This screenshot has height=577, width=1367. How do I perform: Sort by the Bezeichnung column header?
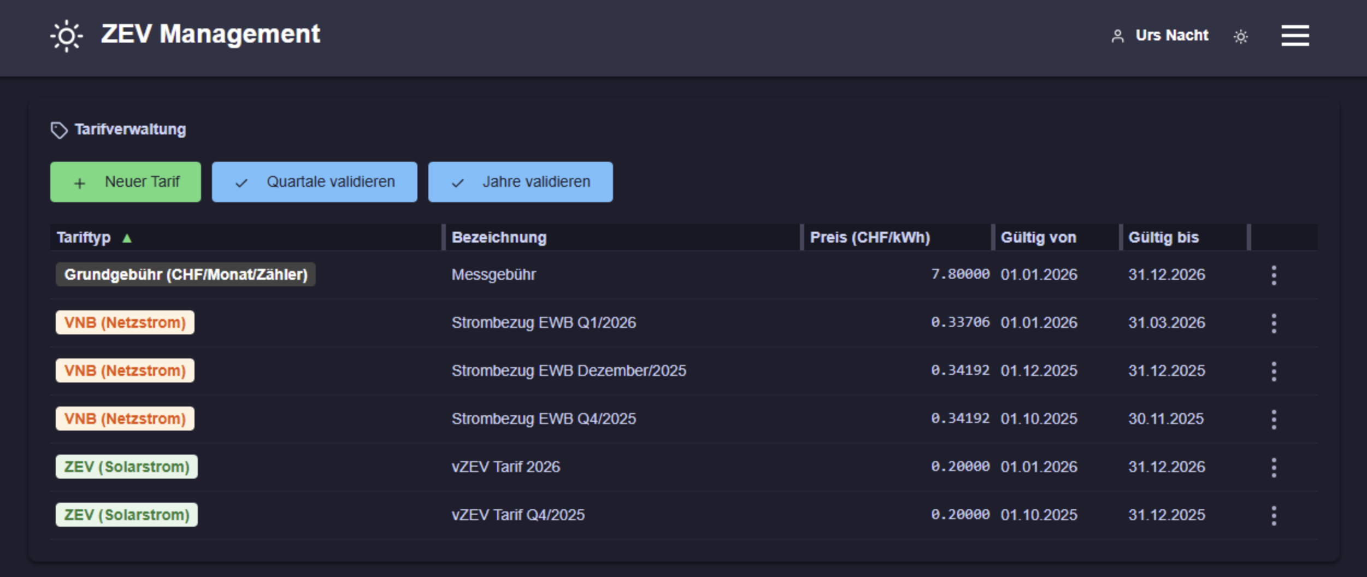[x=499, y=238]
